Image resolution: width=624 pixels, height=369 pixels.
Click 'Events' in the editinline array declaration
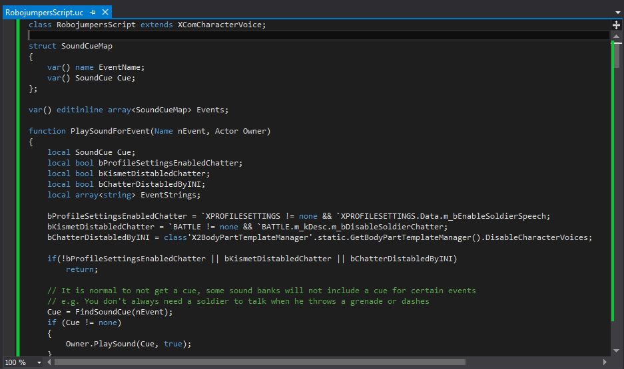point(210,110)
